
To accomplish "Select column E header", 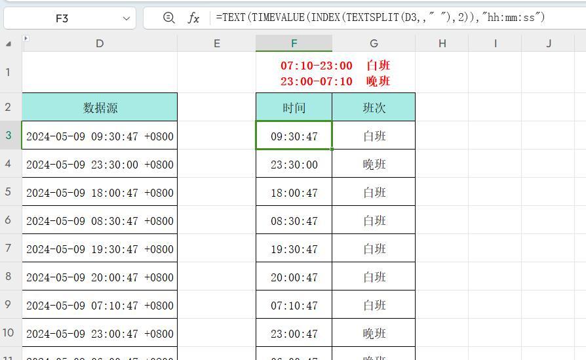I will coord(217,43).
